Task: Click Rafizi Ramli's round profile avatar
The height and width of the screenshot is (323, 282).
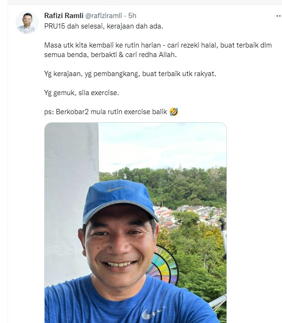Action: (27, 22)
